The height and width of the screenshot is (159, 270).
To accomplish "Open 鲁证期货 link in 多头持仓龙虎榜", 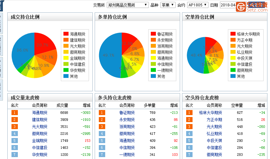I will pyautogui.click(x=127, y=113).
